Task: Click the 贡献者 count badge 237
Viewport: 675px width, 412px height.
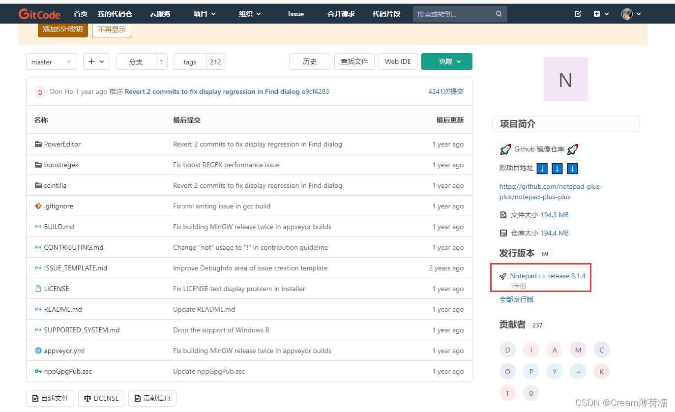Action: [537, 325]
